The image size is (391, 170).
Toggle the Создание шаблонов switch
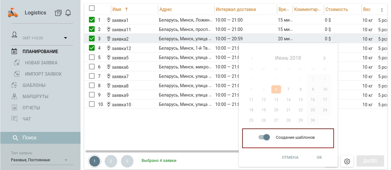(264, 137)
